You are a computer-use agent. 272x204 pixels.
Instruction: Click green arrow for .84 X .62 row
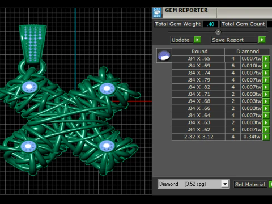266,130
